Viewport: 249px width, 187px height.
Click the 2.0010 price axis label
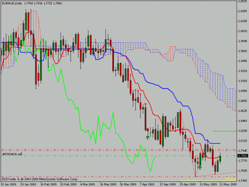[x=243, y=31]
